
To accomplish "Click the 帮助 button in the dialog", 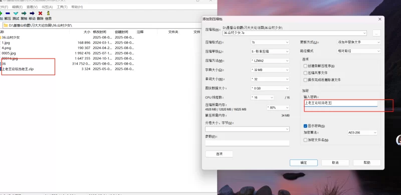I will [x=367, y=162].
